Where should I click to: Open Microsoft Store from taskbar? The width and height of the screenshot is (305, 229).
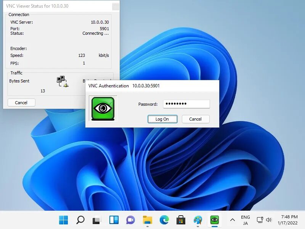pos(181,220)
